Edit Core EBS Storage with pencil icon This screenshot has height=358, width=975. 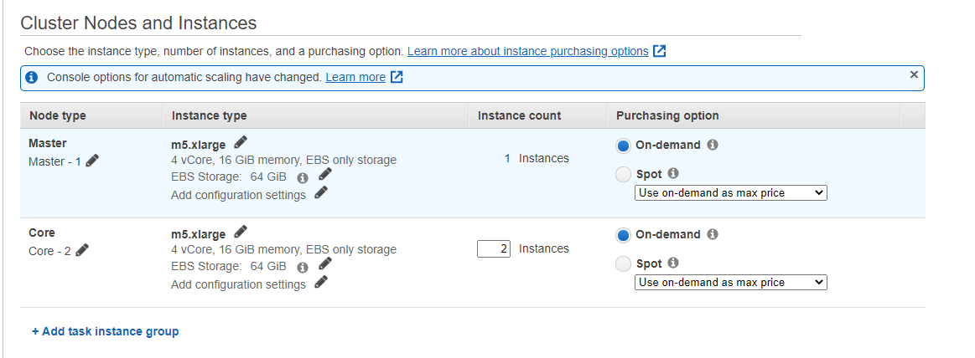[x=325, y=264]
